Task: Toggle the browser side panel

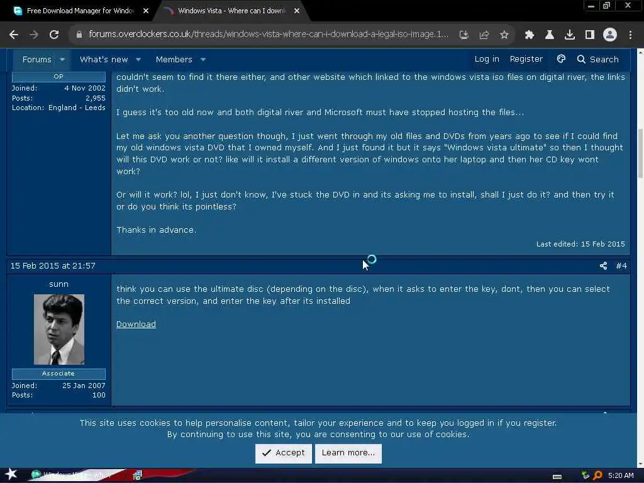Action: pos(590,35)
